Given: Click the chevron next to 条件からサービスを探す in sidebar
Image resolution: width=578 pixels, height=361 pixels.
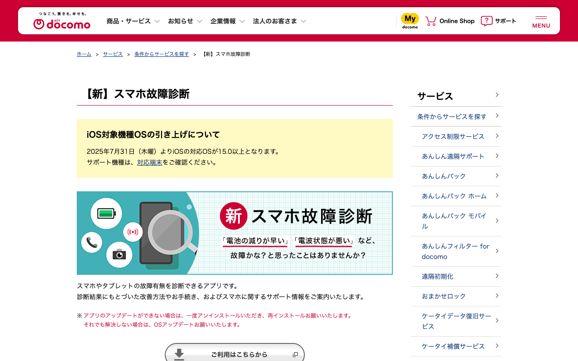Looking at the screenshot, I should 497,116.
